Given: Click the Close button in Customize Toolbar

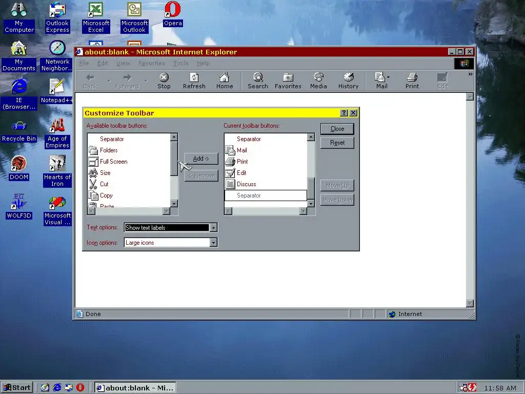Looking at the screenshot, I should [x=337, y=129].
